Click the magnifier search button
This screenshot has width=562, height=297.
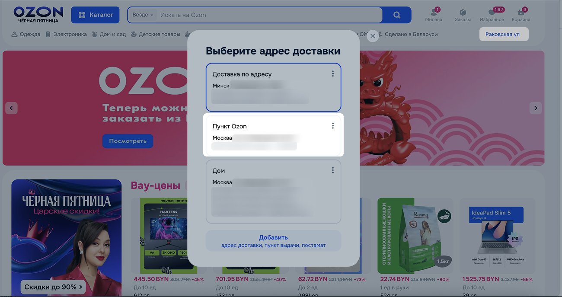coord(397,15)
